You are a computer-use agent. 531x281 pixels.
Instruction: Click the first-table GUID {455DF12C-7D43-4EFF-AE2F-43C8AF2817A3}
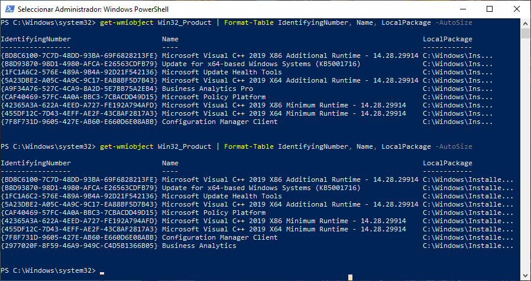click(79, 113)
